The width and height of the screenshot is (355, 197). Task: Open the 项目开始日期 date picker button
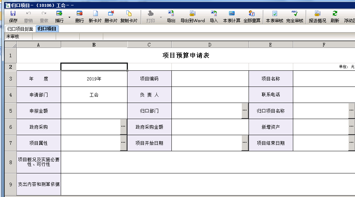pos(245,143)
